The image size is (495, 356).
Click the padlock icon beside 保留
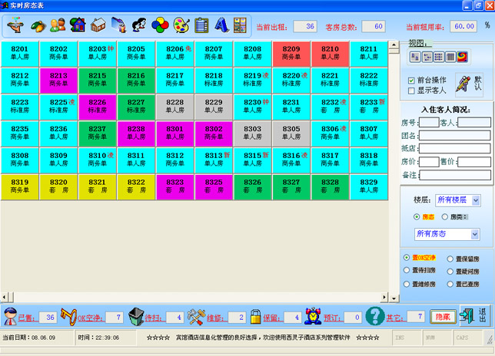tap(256, 316)
